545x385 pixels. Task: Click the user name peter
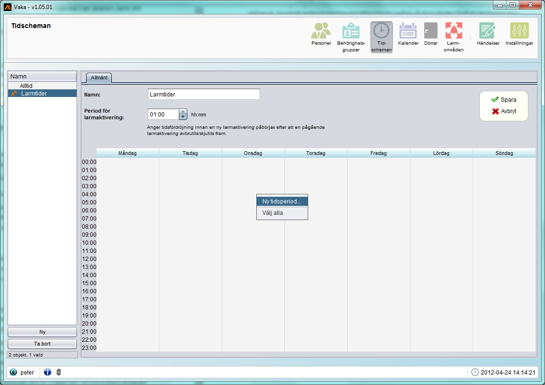tap(27, 373)
